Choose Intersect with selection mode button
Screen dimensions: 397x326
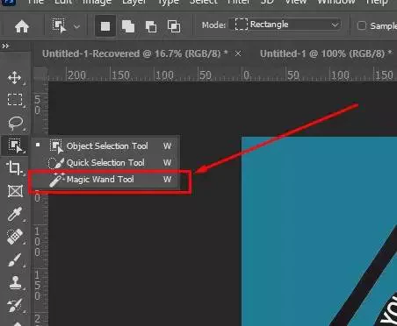tap(174, 26)
